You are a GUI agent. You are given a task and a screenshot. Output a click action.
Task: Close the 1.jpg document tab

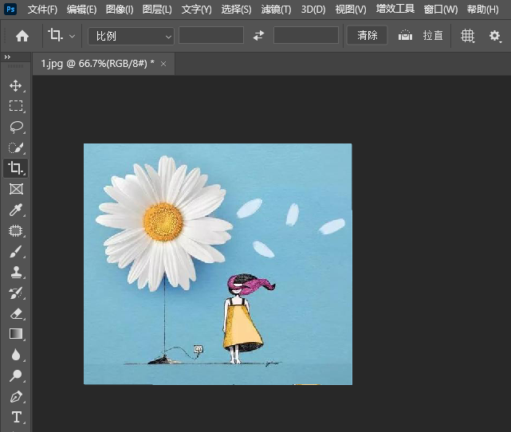163,63
